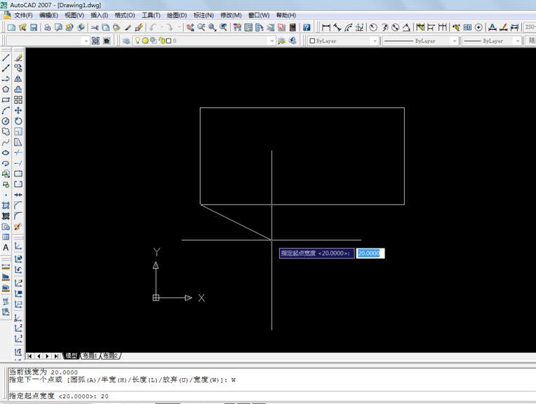Expand the workspace dropdown on the left
The width and height of the screenshot is (536, 404).
click(86, 41)
